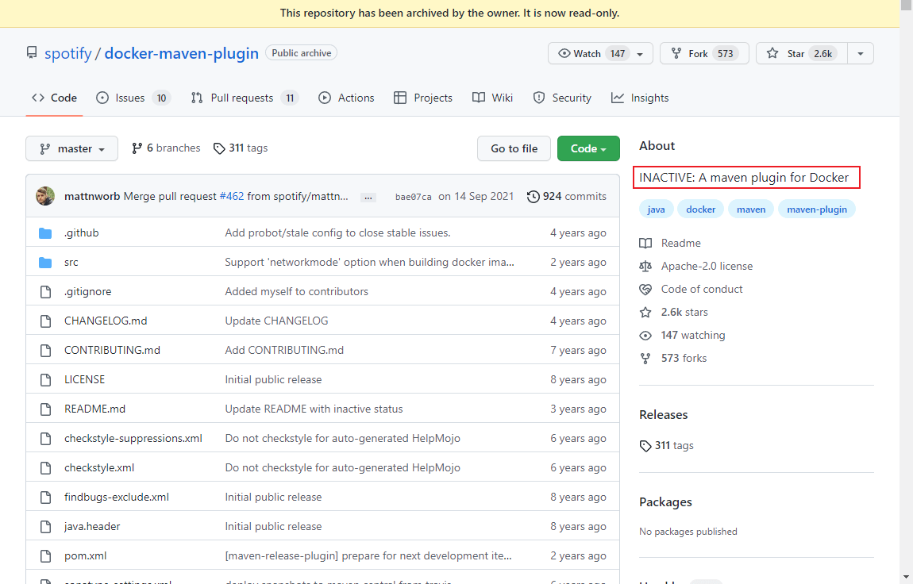Select the java topic tag
The image size is (913, 584).
point(657,209)
